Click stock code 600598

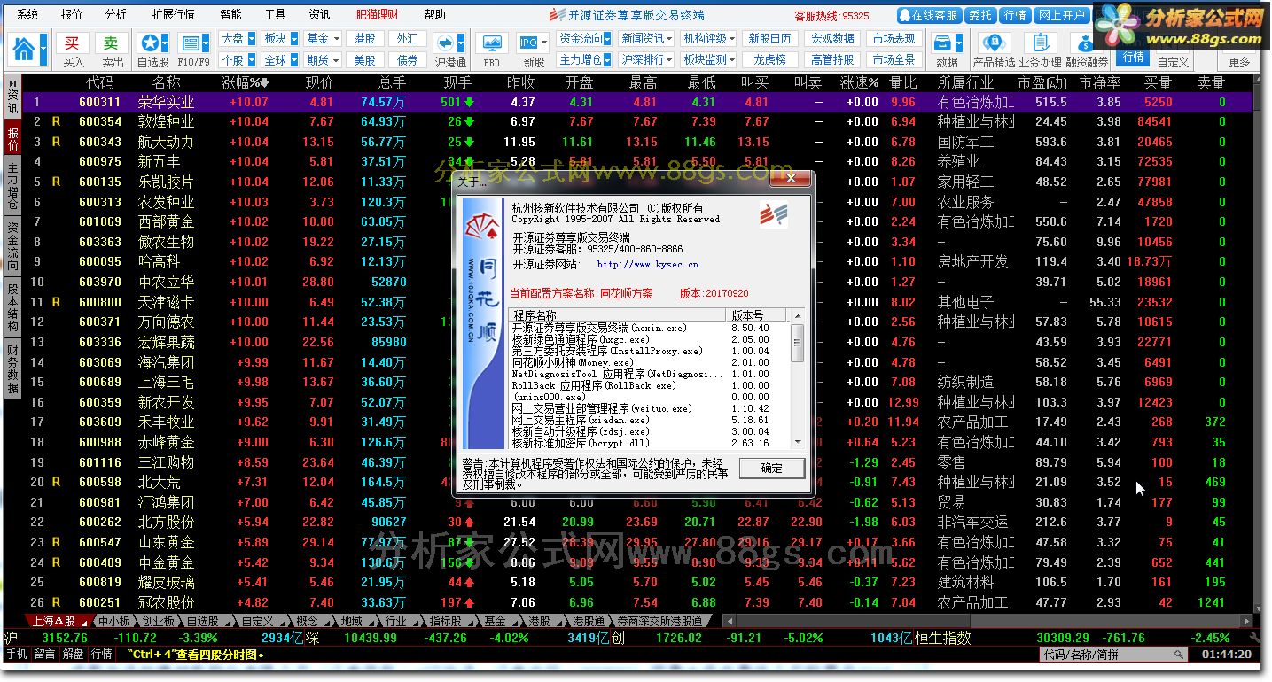[x=100, y=483]
